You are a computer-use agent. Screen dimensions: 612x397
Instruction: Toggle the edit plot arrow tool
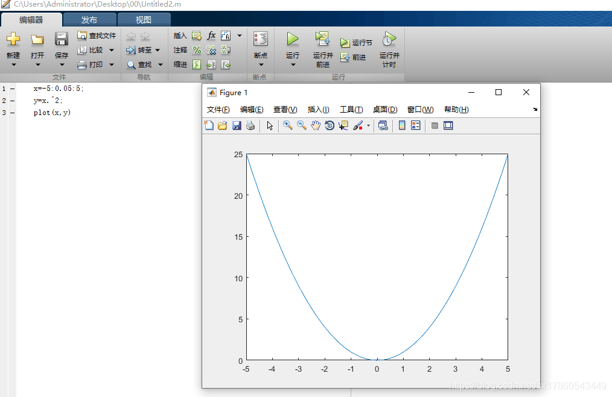[x=270, y=125]
